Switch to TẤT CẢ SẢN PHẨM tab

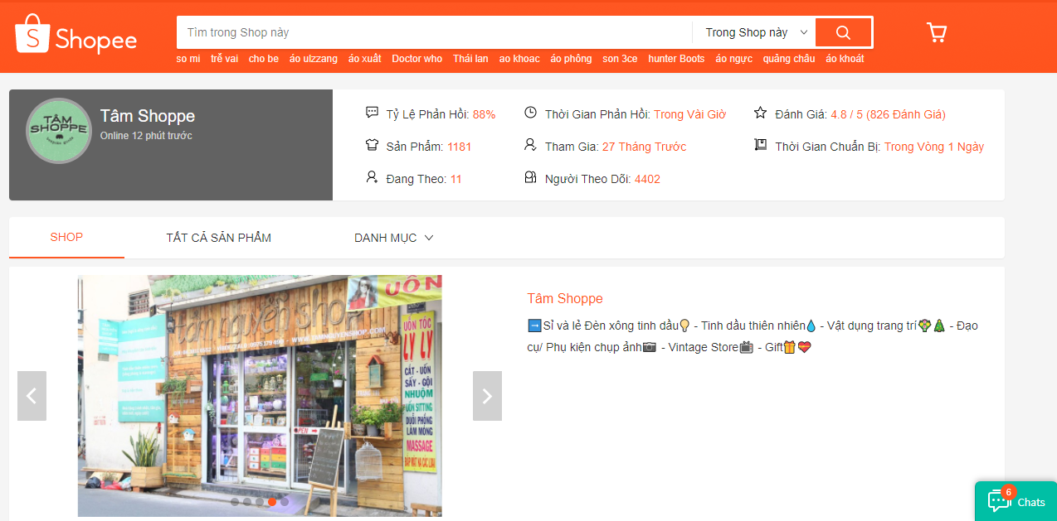click(218, 238)
